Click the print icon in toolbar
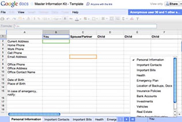Screen dimensions: 182x122 click(x=2, y=19)
